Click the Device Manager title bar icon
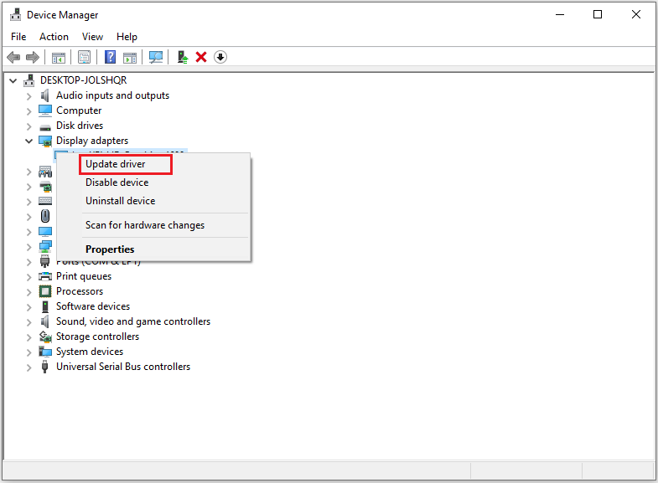658x483 pixels. pyautogui.click(x=16, y=15)
